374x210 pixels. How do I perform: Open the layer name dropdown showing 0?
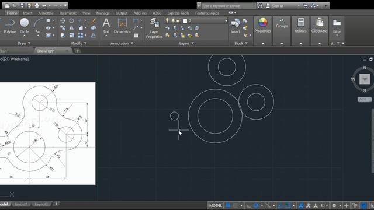226,21
